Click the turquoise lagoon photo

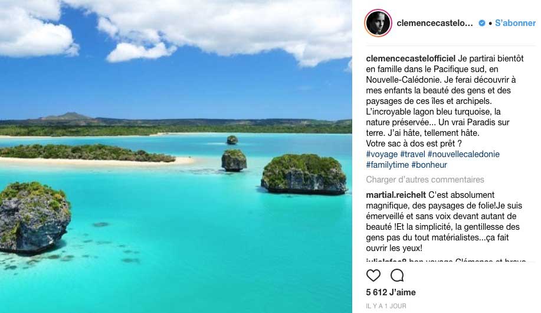[x=176, y=156]
